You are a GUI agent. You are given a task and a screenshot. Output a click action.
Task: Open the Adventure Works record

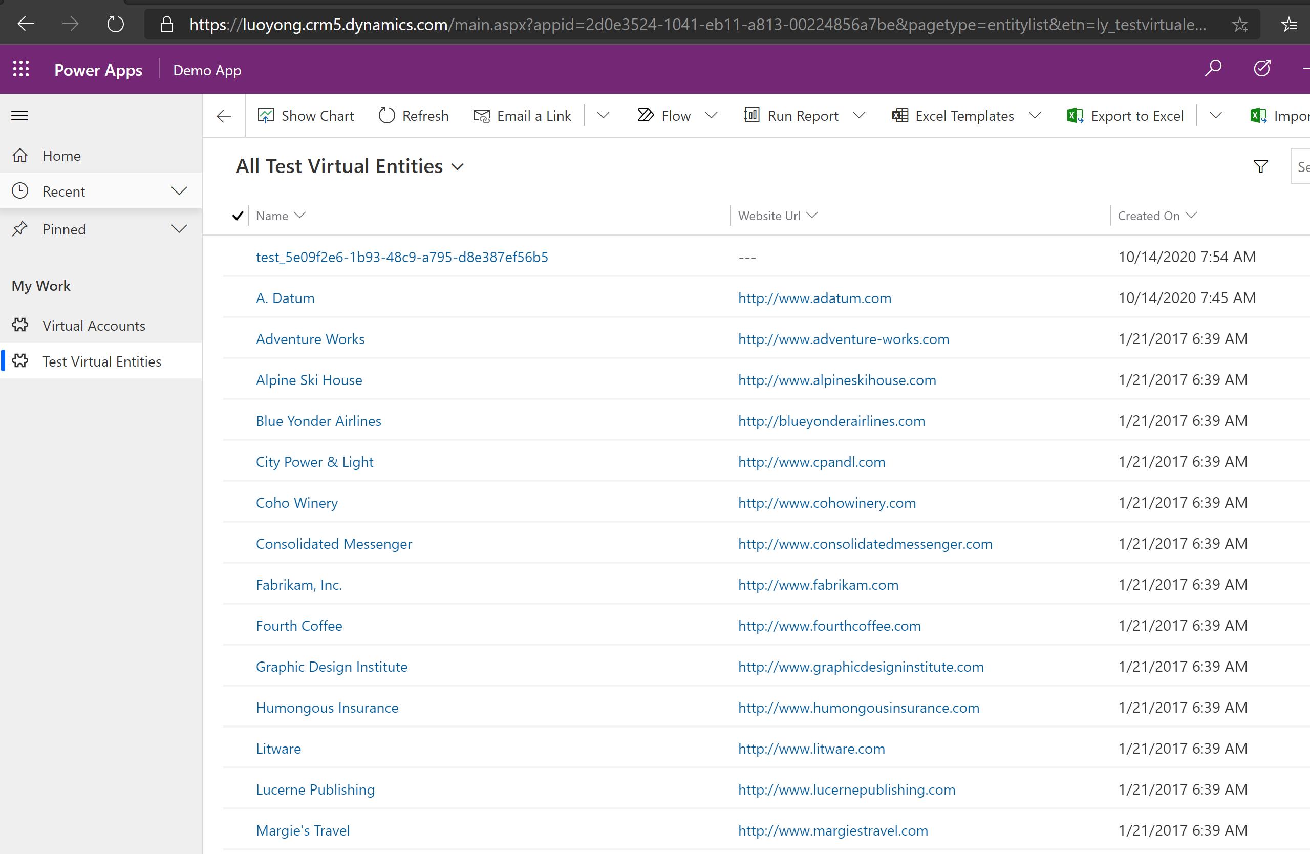click(x=310, y=338)
